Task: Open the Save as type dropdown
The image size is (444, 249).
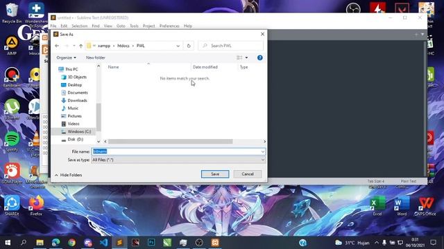Action: 178,160
